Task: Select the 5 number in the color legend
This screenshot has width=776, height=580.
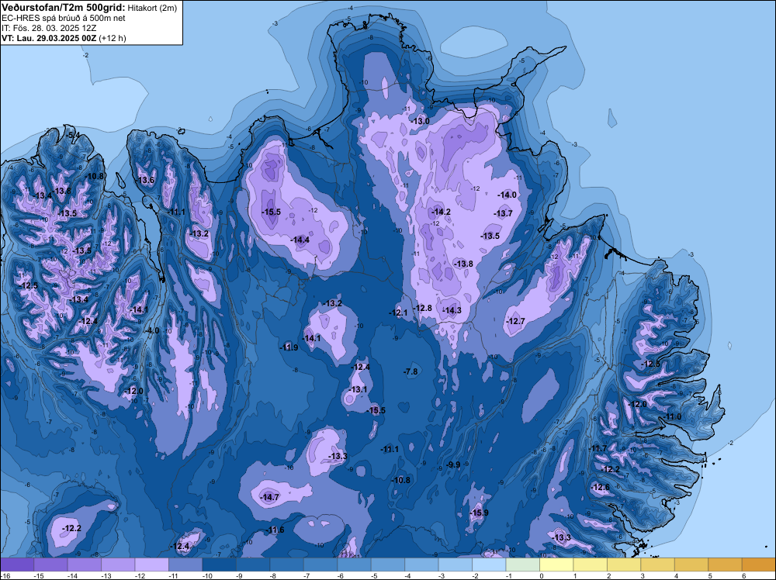Action: [x=710, y=576]
